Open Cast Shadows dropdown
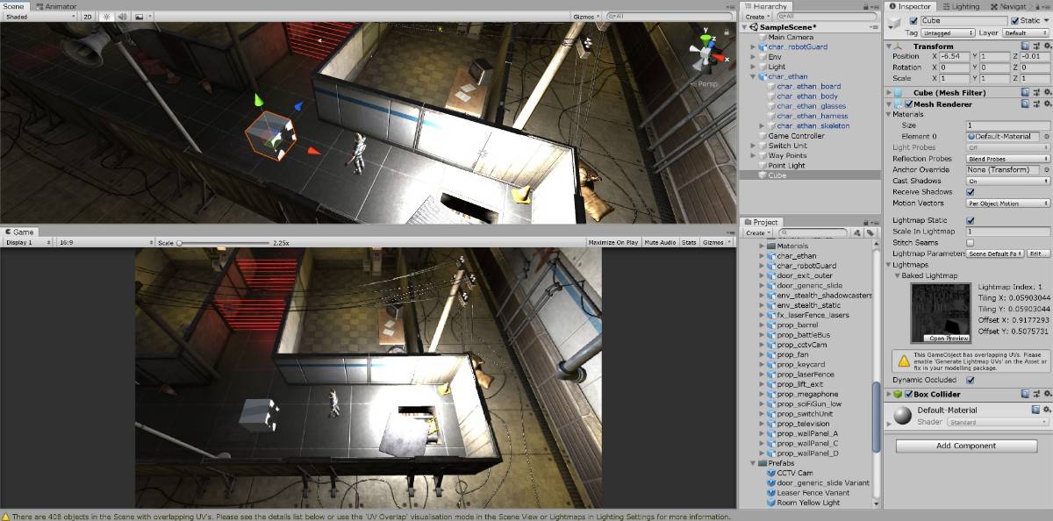Viewport: 1053px width, 521px height. click(x=1008, y=181)
